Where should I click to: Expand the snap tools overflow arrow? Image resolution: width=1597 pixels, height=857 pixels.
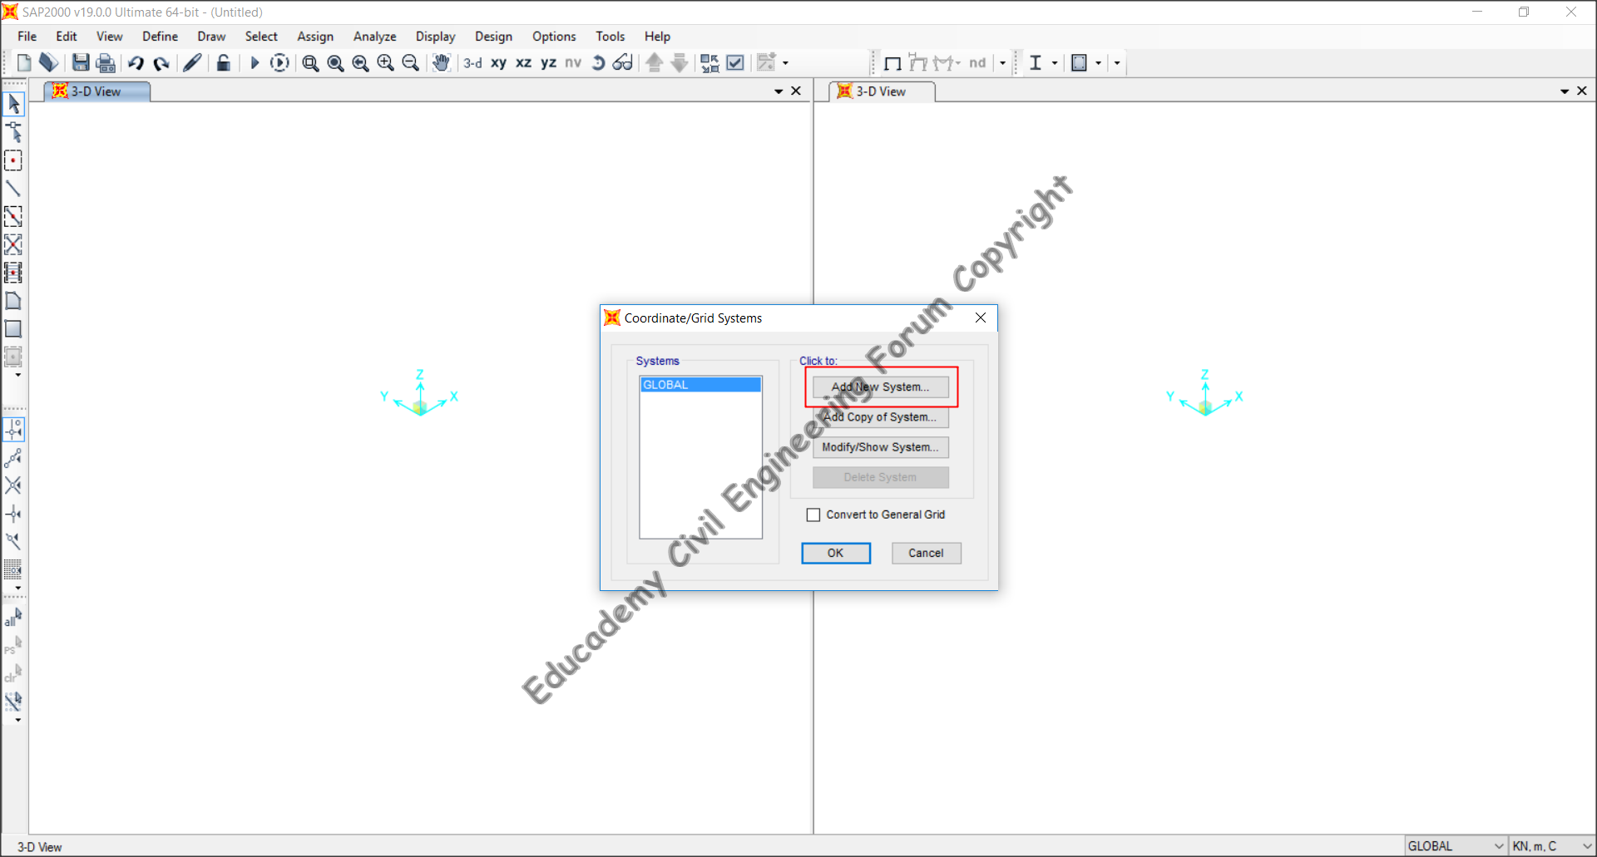tap(18, 588)
